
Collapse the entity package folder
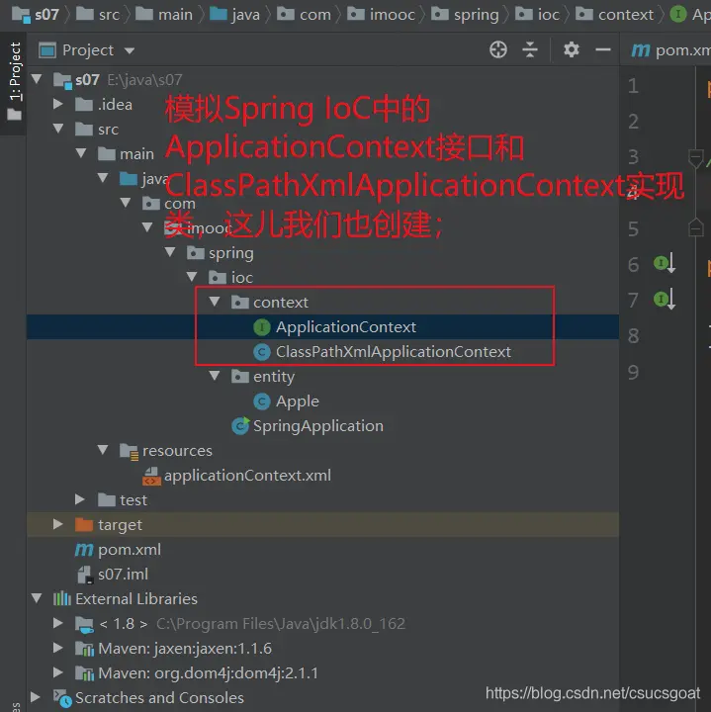(215, 377)
